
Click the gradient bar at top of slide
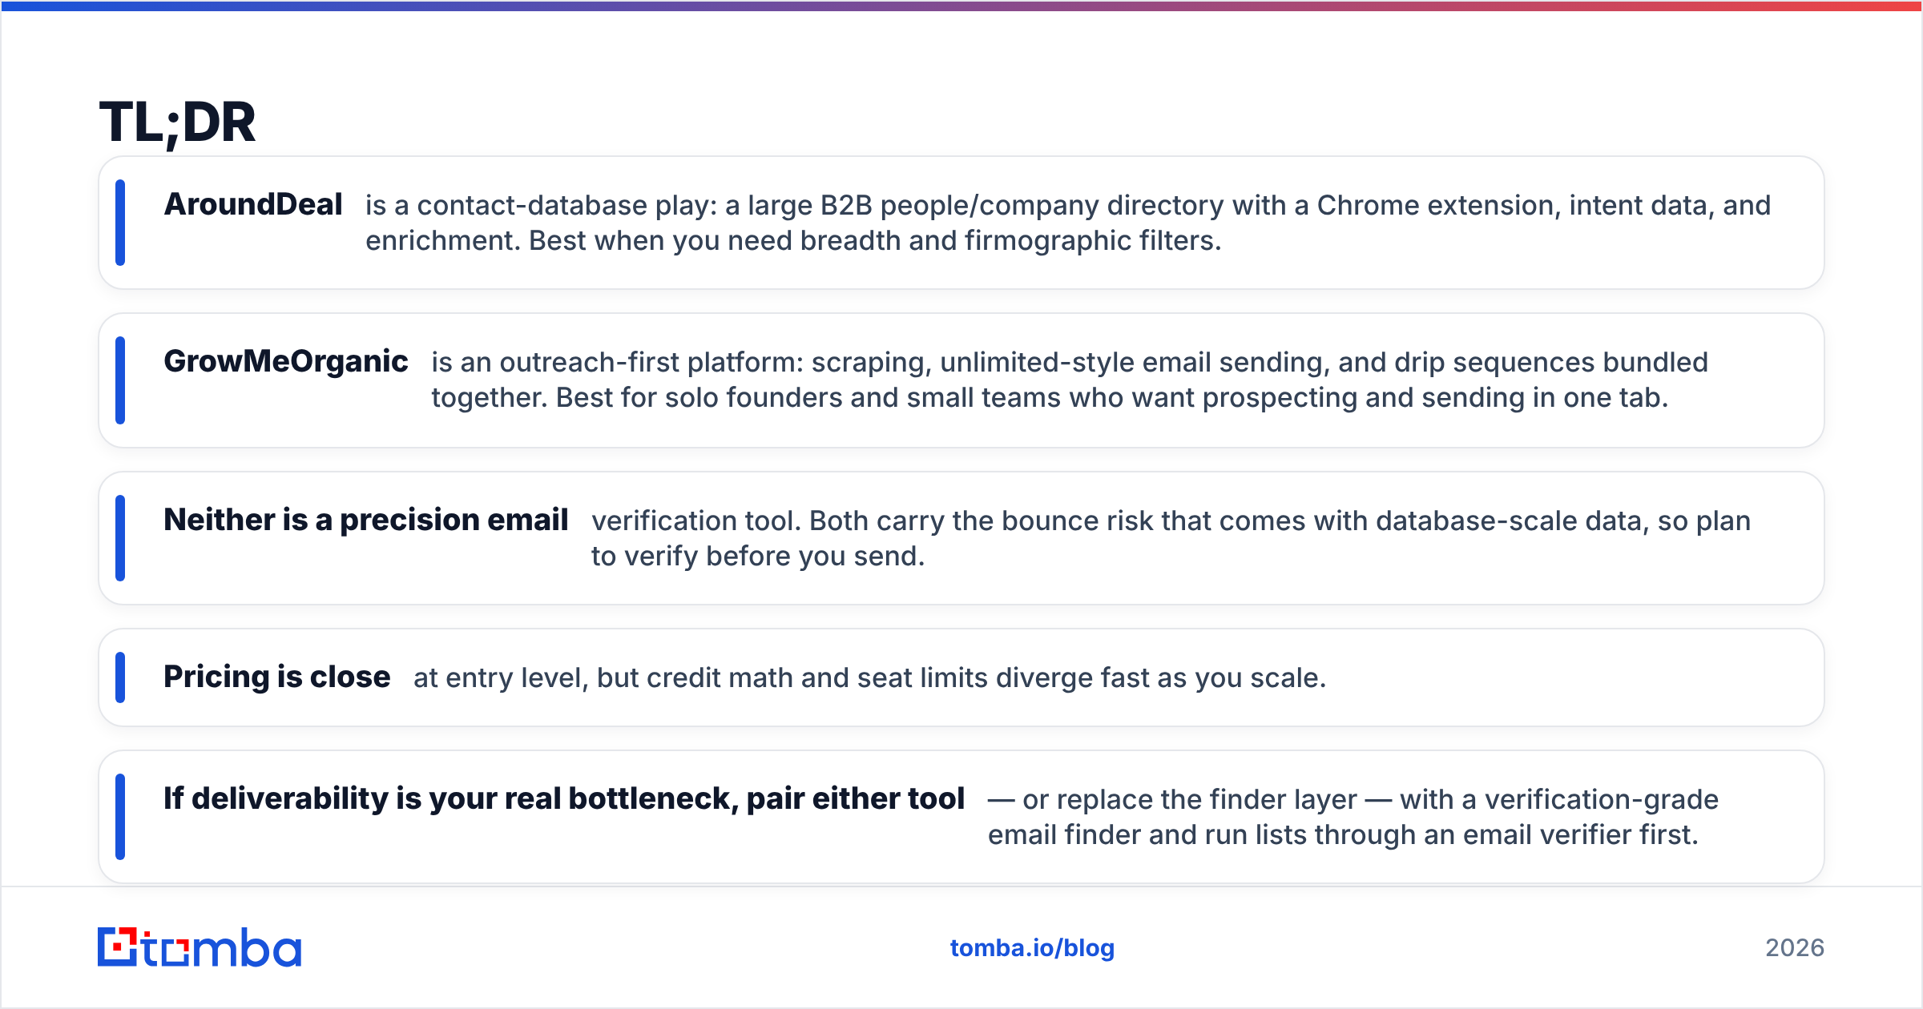(961, 6)
